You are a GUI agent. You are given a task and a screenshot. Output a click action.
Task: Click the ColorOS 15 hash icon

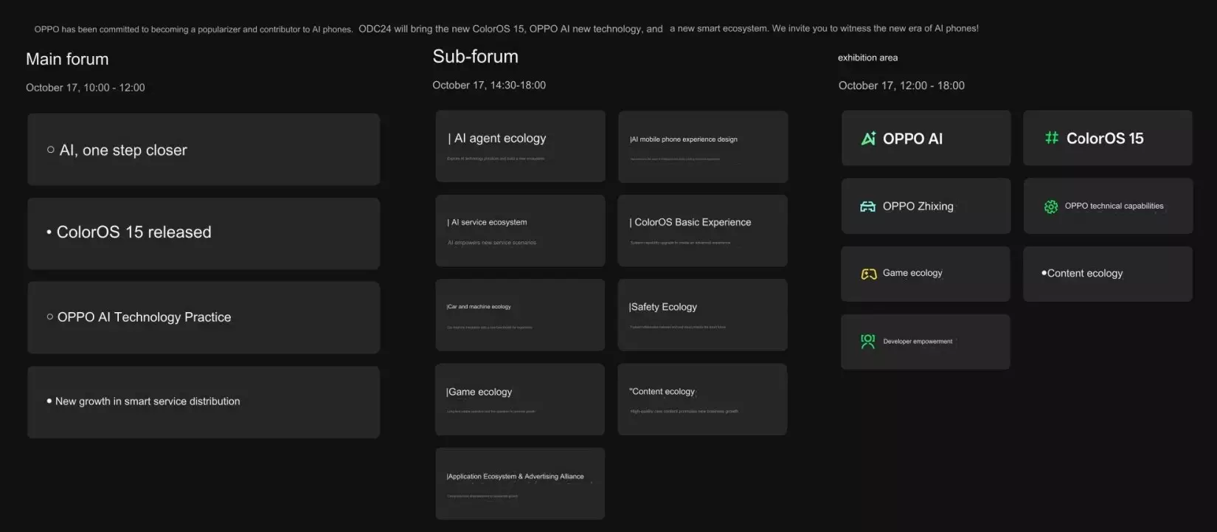click(1052, 138)
